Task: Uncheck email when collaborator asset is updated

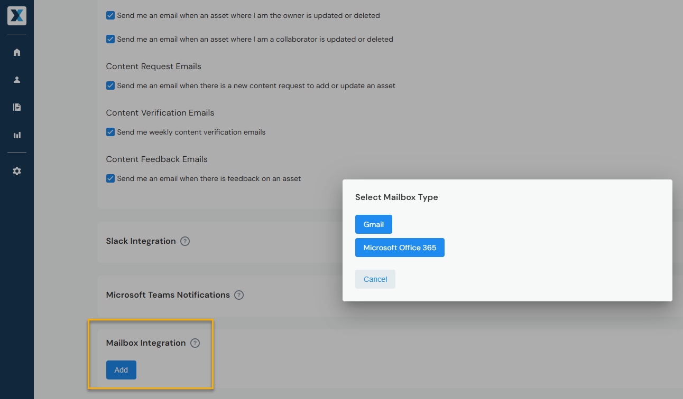Action: coord(110,39)
